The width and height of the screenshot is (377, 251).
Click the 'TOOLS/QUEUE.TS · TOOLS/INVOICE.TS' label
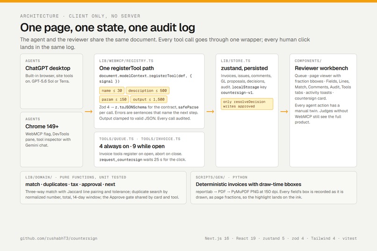140,139
